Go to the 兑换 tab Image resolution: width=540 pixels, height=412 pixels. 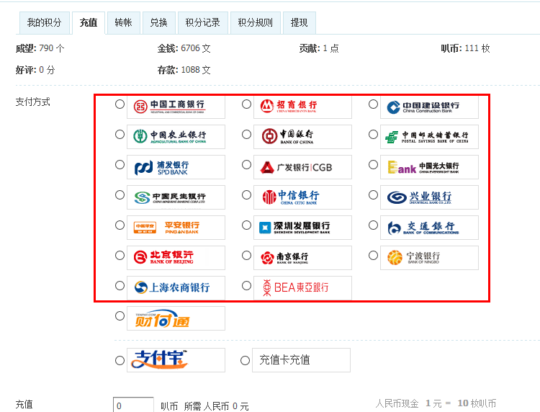coord(159,23)
